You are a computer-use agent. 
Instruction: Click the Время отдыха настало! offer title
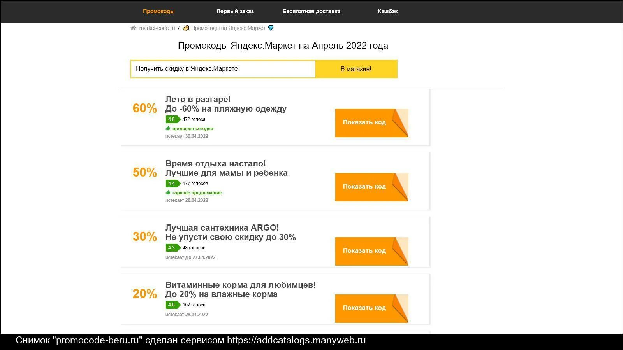point(215,164)
